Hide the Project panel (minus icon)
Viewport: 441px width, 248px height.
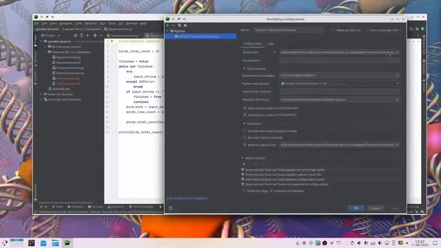(101, 35)
